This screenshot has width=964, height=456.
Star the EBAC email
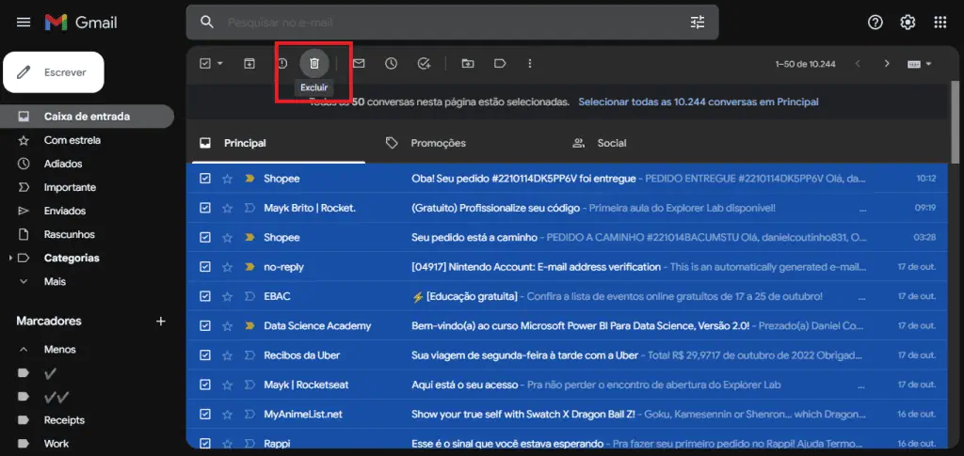(x=228, y=296)
